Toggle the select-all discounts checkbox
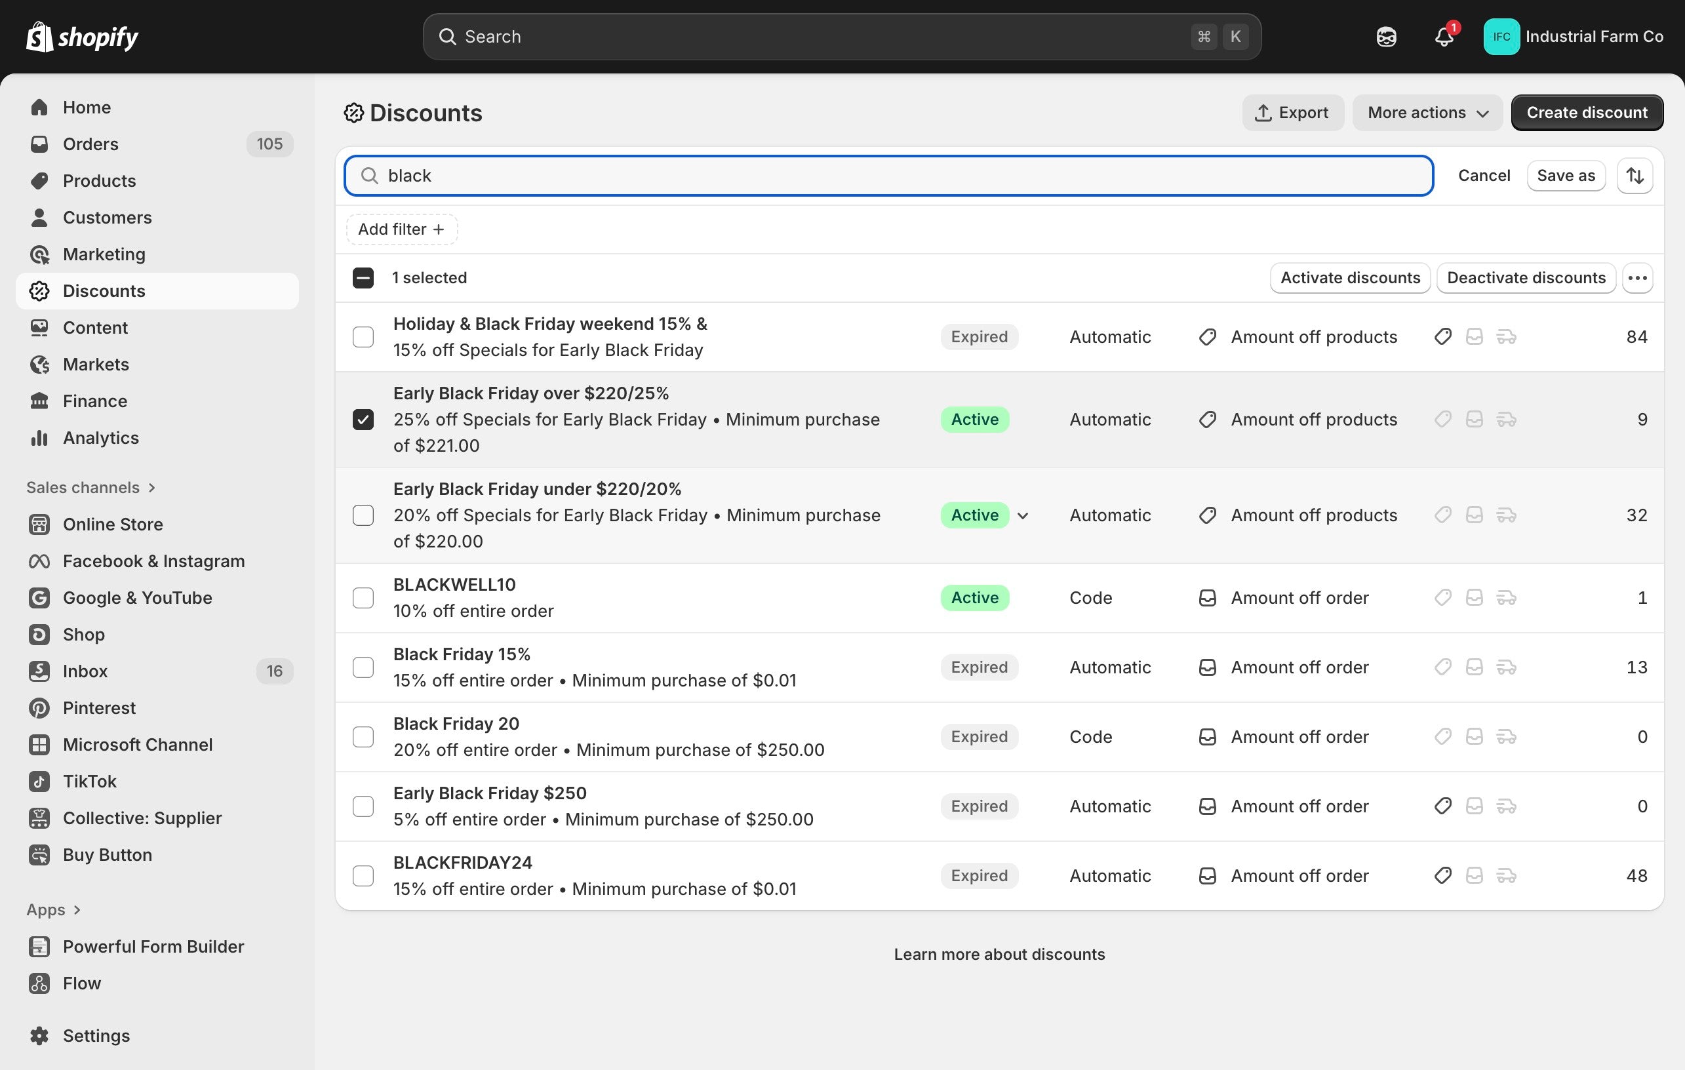The height and width of the screenshot is (1070, 1685). pos(363,278)
